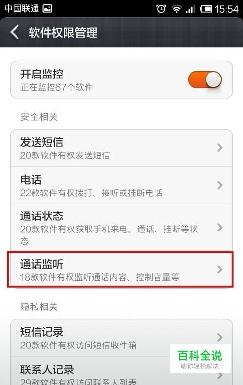
Task: Open 短信记录 privacy entry
Action: pyautogui.click(x=121, y=338)
